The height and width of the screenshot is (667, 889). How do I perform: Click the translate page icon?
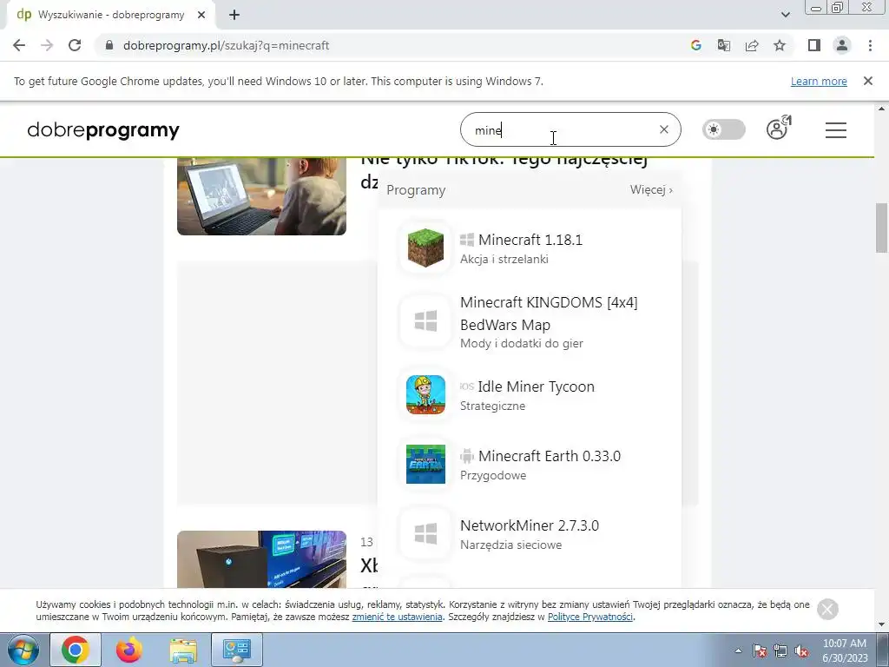pos(724,45)
